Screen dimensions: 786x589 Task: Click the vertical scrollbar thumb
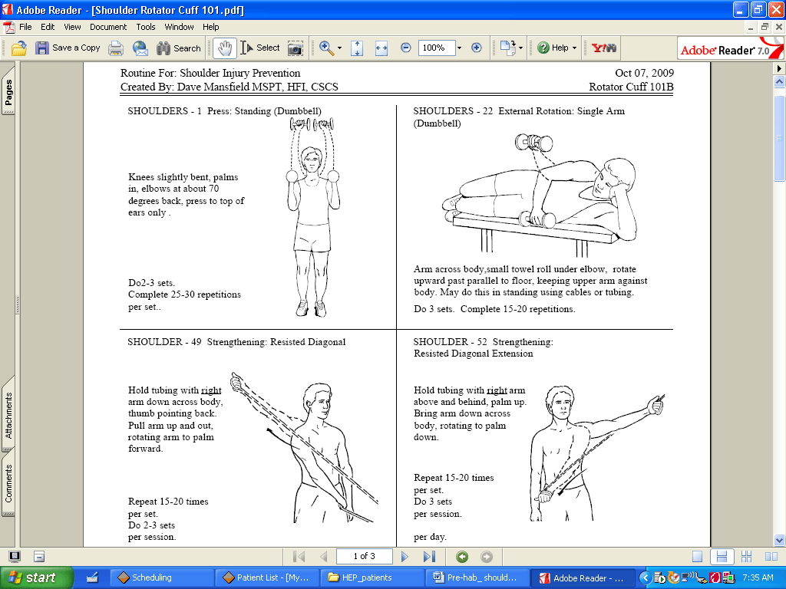tap(779, 138)
